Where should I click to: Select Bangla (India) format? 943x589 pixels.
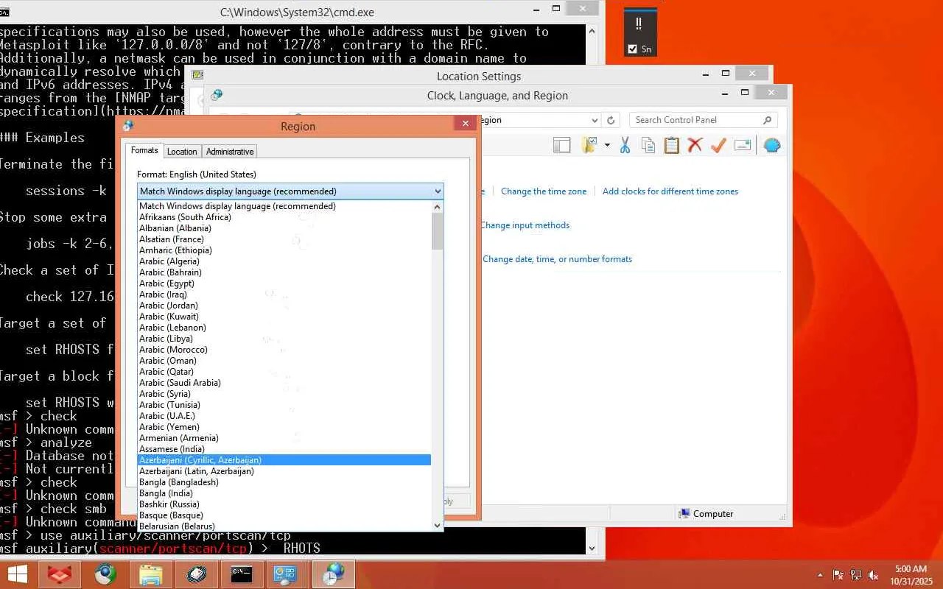click(284, 493)
